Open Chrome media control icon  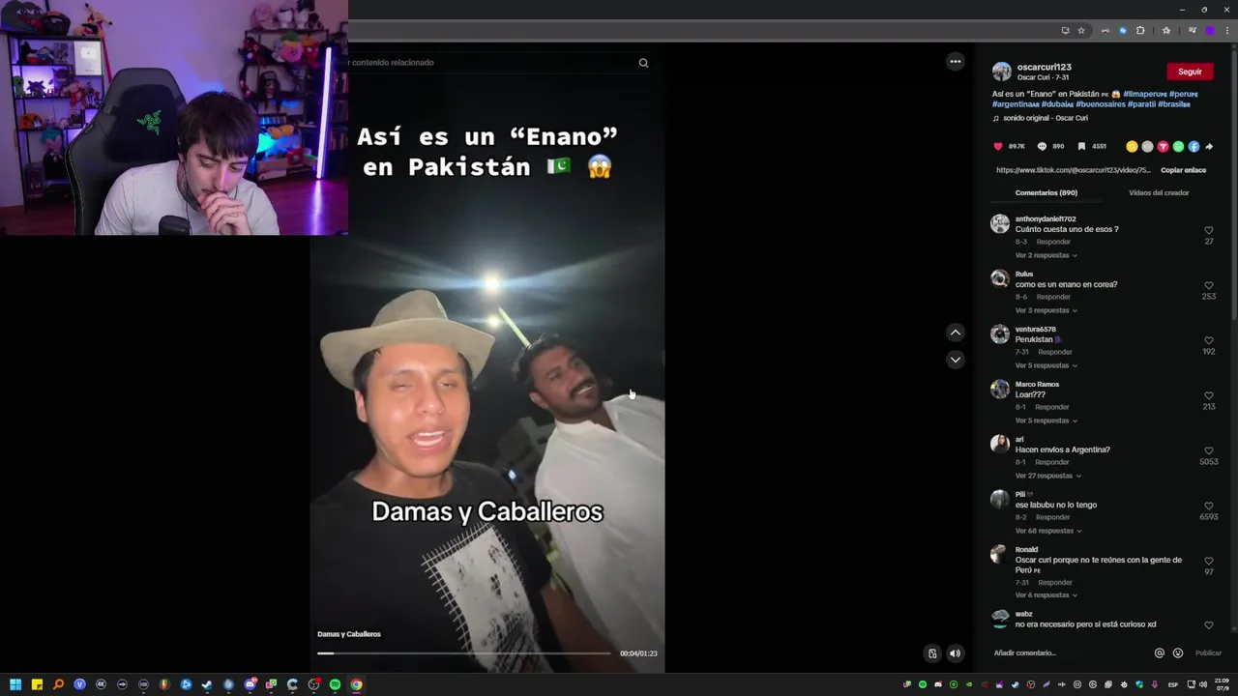click(1192, 31)
